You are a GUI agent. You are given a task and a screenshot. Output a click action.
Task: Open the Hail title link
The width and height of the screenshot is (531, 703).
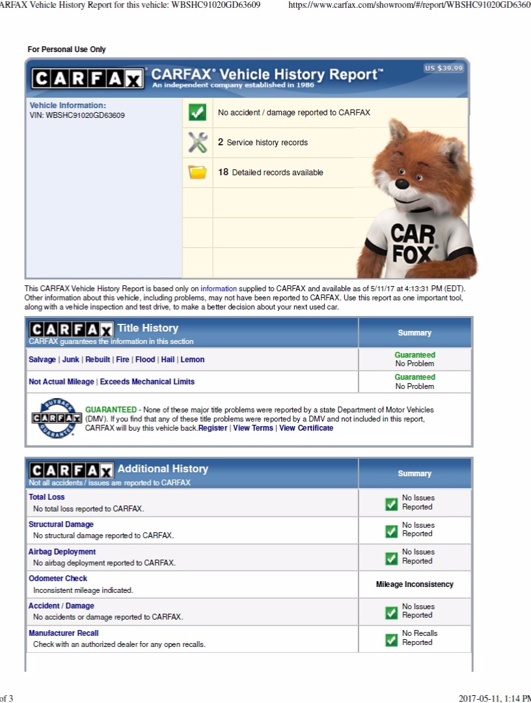pyautogui.click(x=168, y=360)
